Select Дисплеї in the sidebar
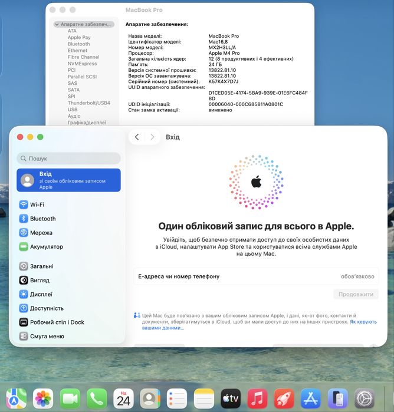This screenshot has width=394, height=412. pos(68,294)
